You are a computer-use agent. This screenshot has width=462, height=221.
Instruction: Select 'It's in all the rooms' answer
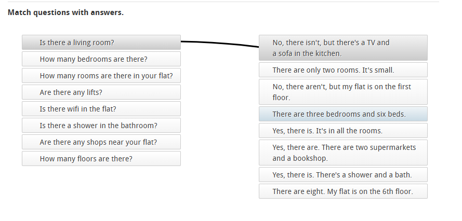pyautogui.click(x=343, y=131)
